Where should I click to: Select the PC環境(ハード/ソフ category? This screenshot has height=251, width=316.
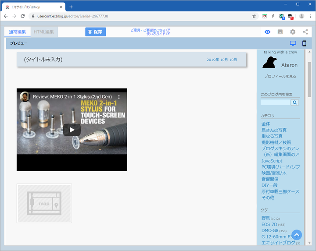(280, 167)
